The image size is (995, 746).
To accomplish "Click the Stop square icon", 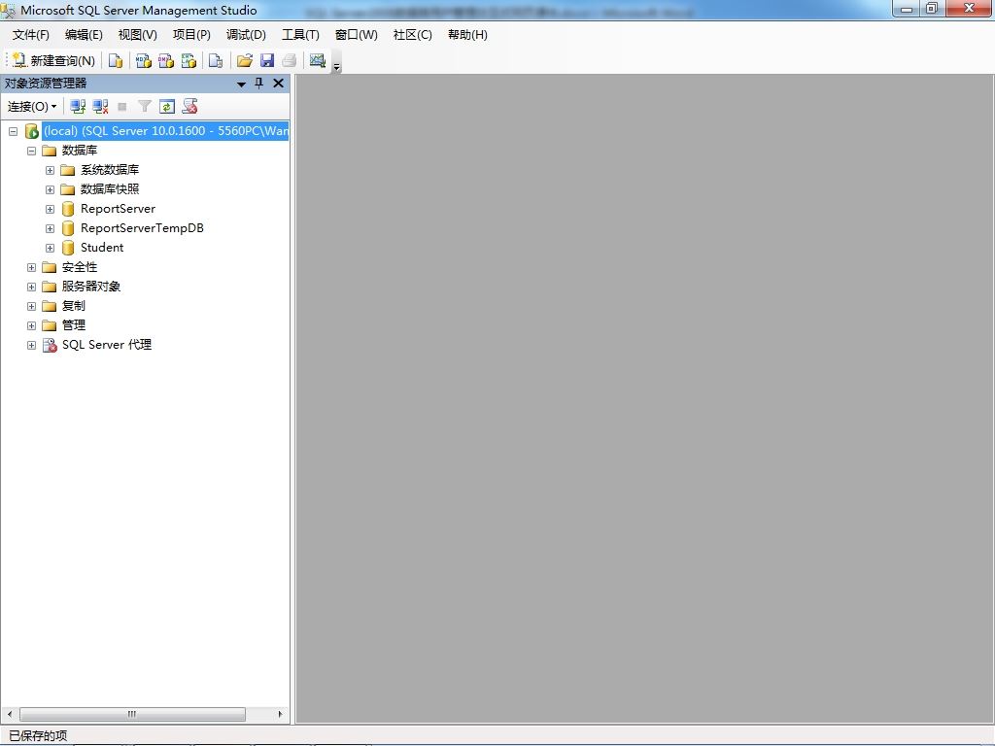I will point(122,107).
